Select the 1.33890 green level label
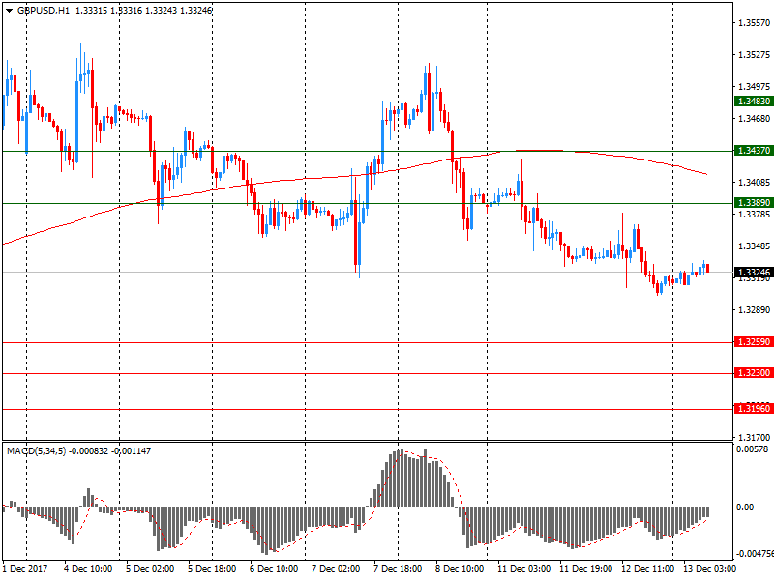 click(x=754, y=203)
